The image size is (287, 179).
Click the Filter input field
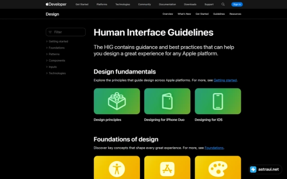pos(66,32)
